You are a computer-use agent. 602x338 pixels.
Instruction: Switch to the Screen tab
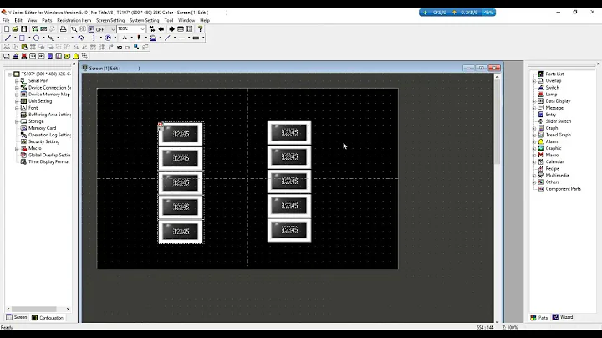click(x=17, y=317)
